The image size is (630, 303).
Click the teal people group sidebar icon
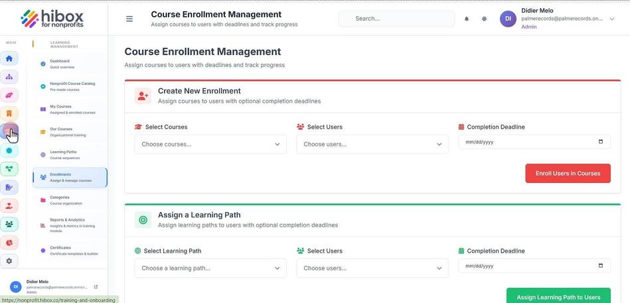point(9,224)
